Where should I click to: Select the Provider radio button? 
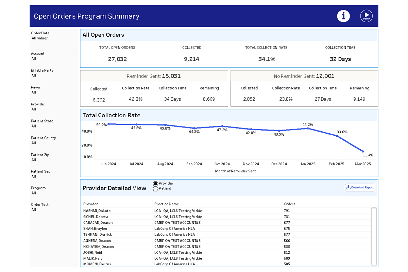coord(155,183)
